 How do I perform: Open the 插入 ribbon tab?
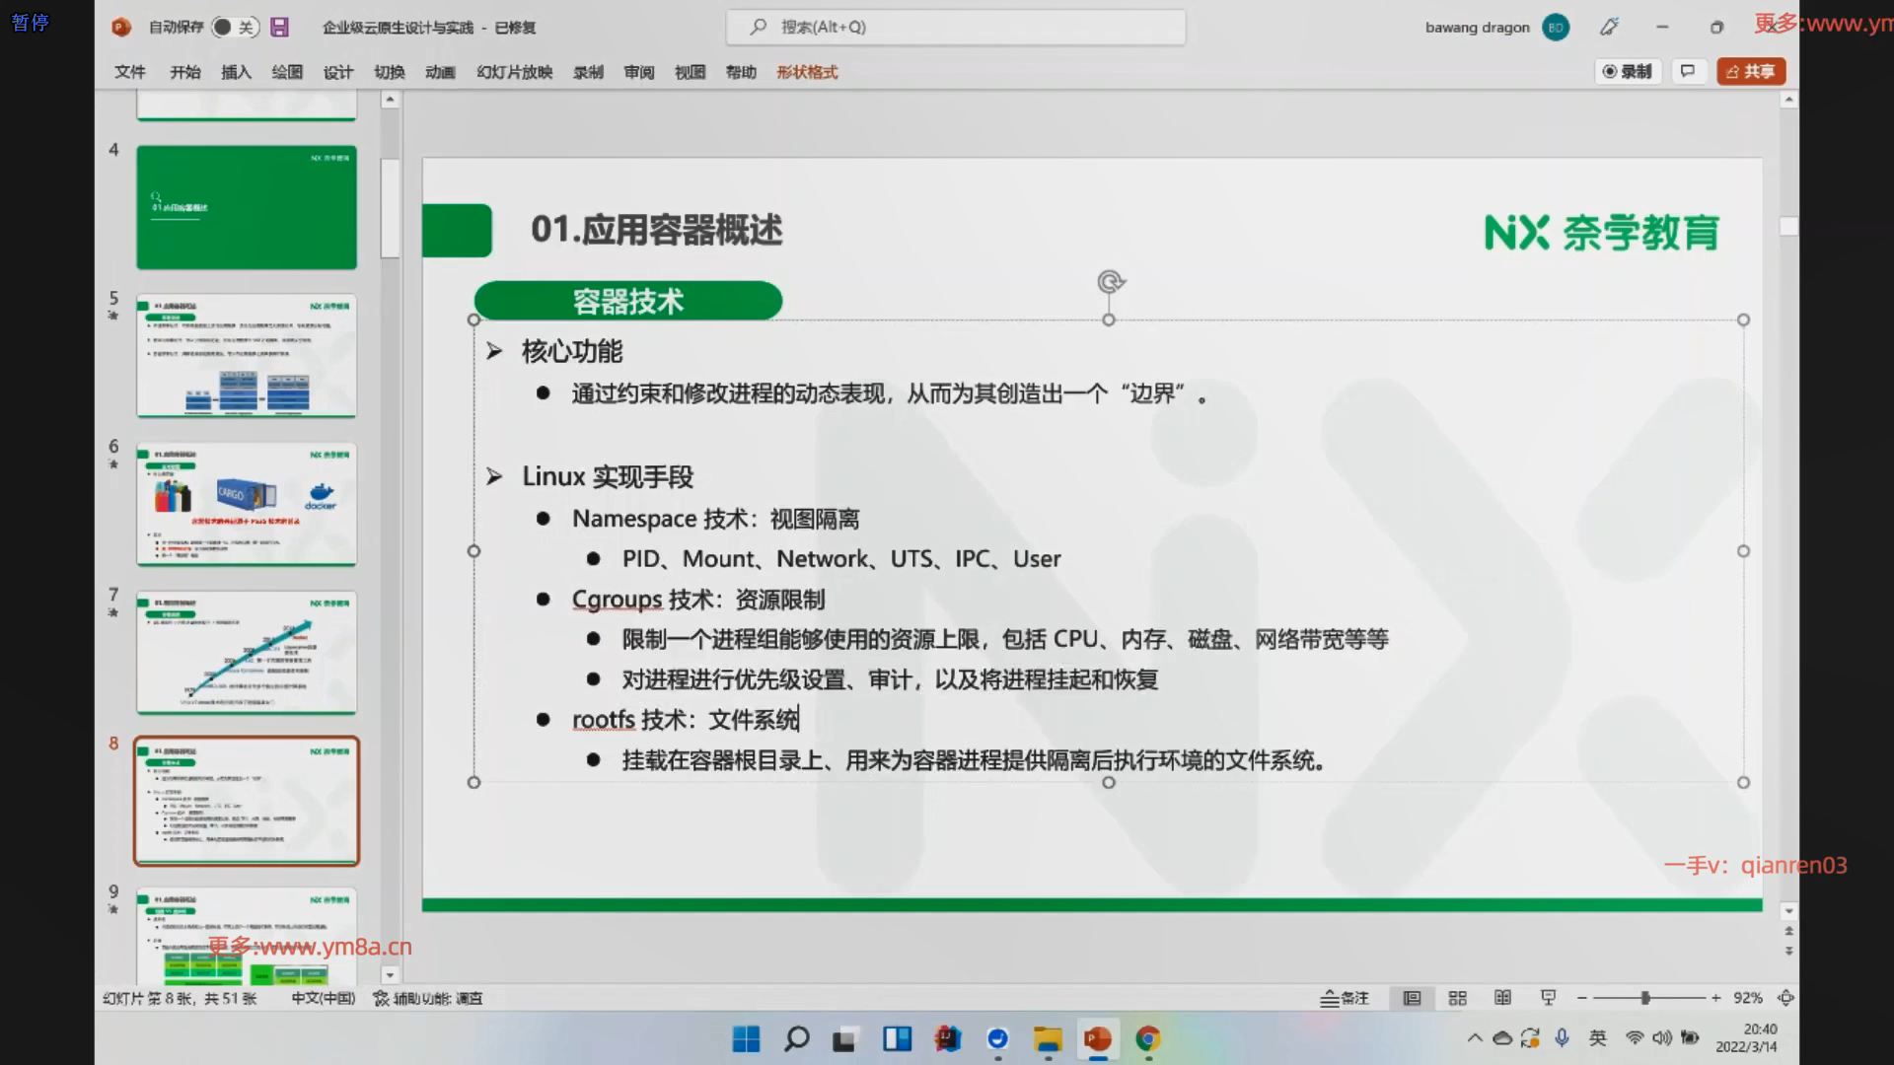(236, 72)
